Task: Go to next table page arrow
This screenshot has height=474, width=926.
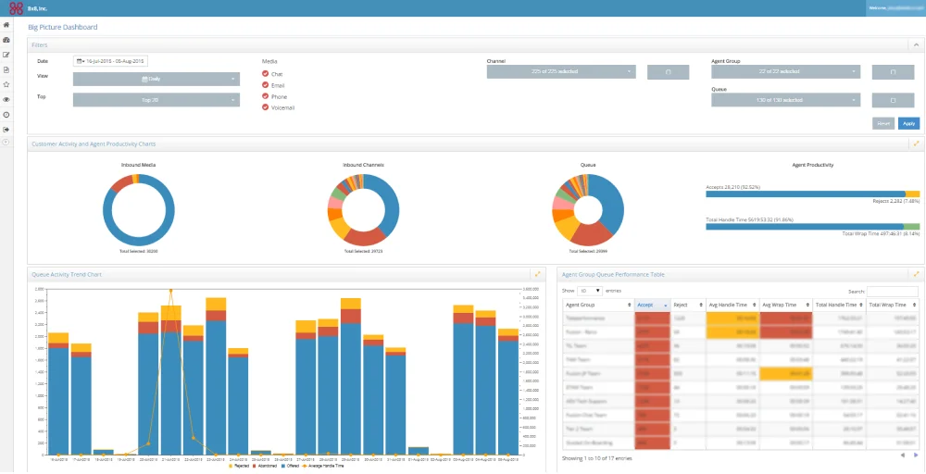Action: (x=916, y=455)
